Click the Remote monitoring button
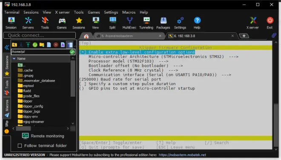The image size is (281, 160). point(43,136)
